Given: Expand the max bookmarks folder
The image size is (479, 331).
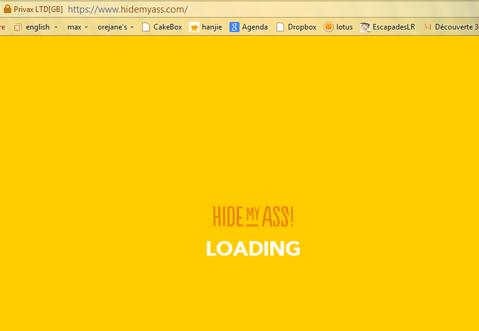Looking at the screenshot, I should pos(77,27).
